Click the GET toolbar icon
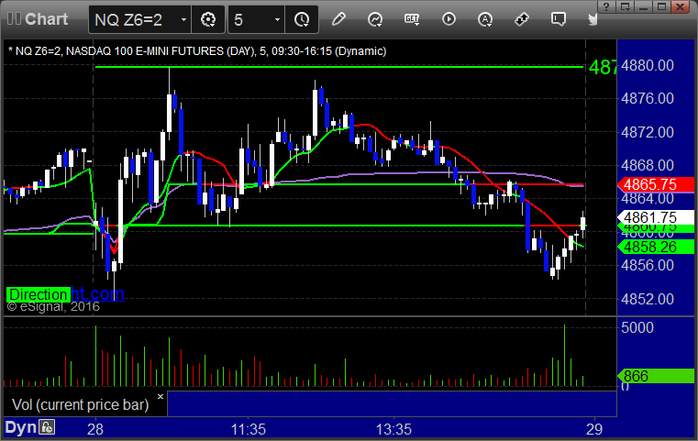The width and height of the screenshot is (698, 441). pos(412,19)
